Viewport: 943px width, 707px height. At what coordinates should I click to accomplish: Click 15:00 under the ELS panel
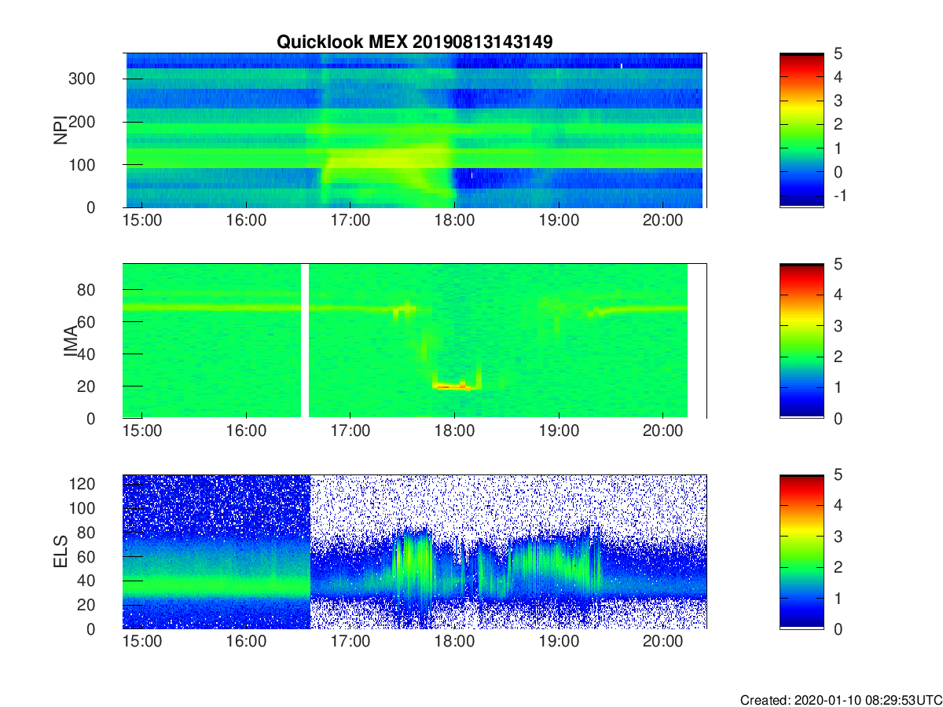coord(142,643)
